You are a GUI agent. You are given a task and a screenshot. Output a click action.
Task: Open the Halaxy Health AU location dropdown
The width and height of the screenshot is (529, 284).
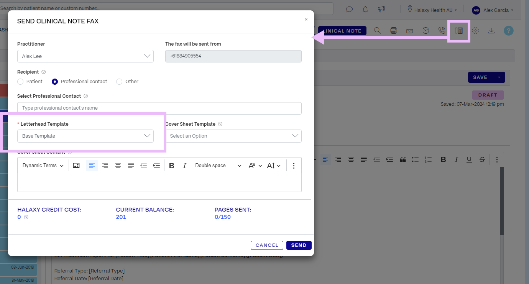(432, 10)
